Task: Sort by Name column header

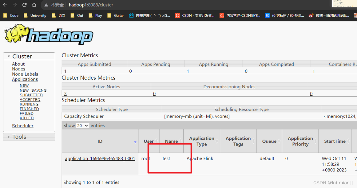Action: (x=171, y=141)
